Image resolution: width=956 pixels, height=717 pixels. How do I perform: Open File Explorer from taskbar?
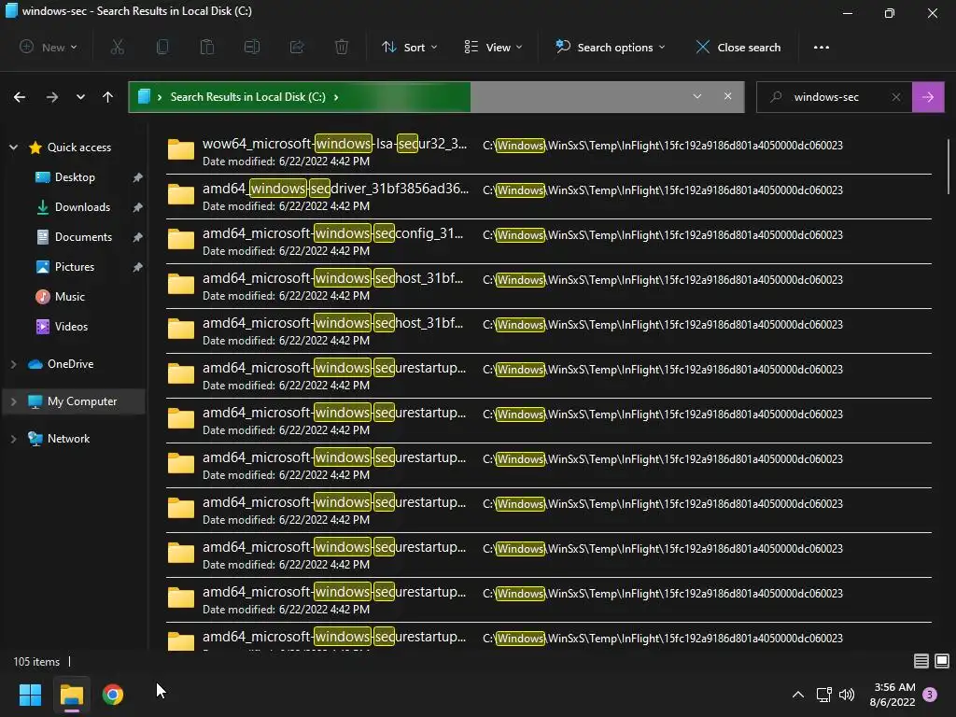coord(72,695)
